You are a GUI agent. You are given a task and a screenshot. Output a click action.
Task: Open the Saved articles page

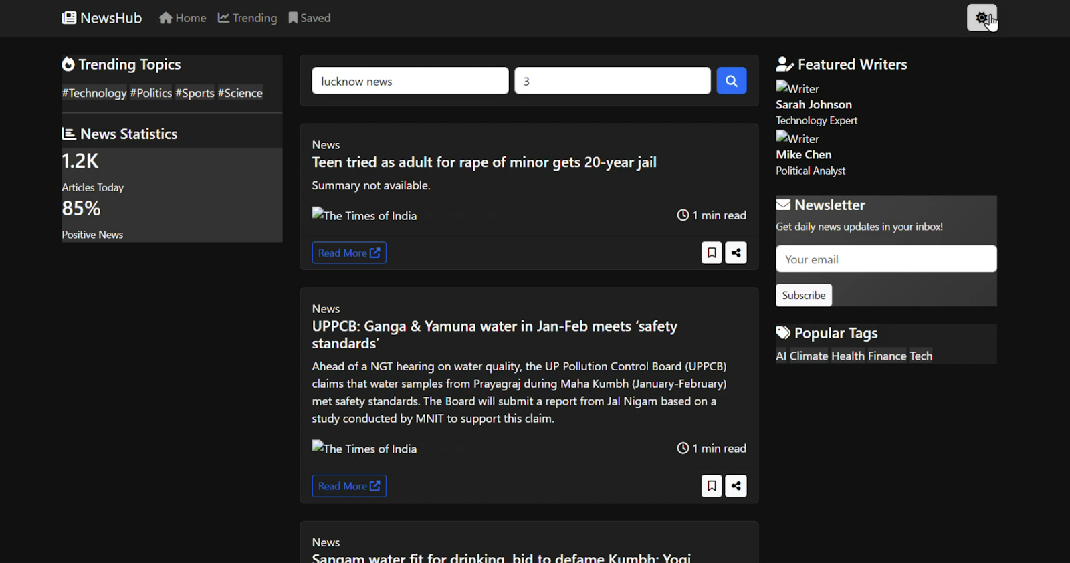310,18
